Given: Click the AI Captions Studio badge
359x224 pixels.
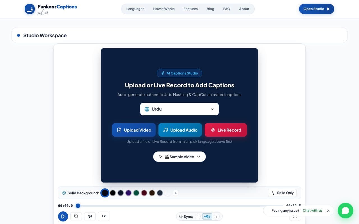Looking at the screenshot, I should [x=179, y=73].
